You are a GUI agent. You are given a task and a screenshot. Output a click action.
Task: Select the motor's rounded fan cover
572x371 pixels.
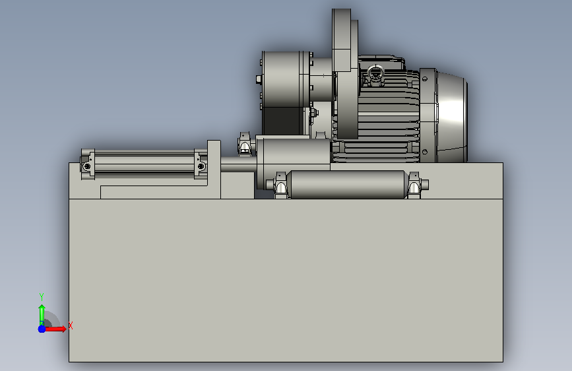click(x=452, y=116)
